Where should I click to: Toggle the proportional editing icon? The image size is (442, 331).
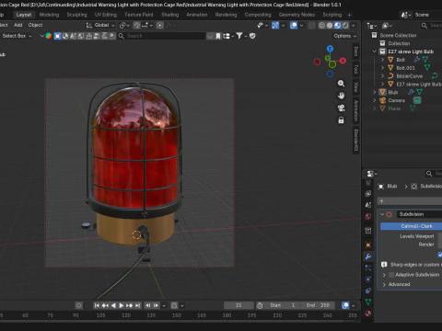click(160, 25)
